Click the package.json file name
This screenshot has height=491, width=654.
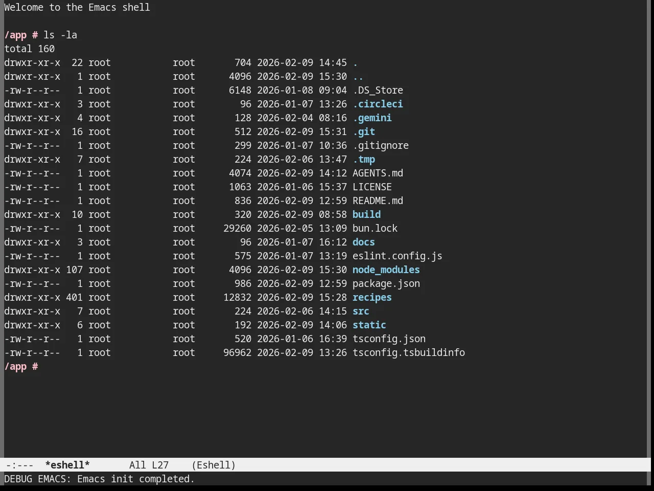pyautogui.click(x=386, y=283)
